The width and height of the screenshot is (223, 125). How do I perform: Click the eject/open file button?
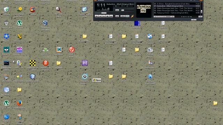117,16
